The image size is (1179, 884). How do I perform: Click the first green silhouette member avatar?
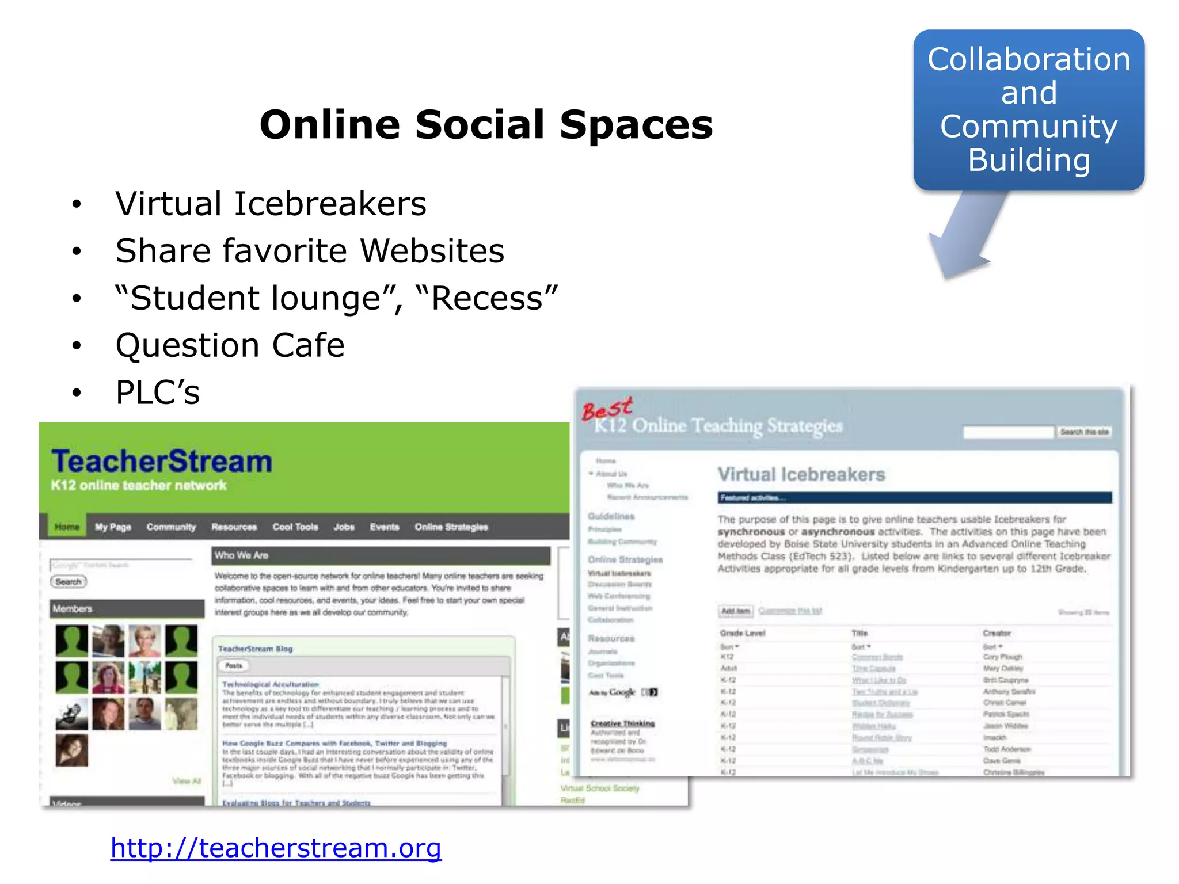click(72, 641)
